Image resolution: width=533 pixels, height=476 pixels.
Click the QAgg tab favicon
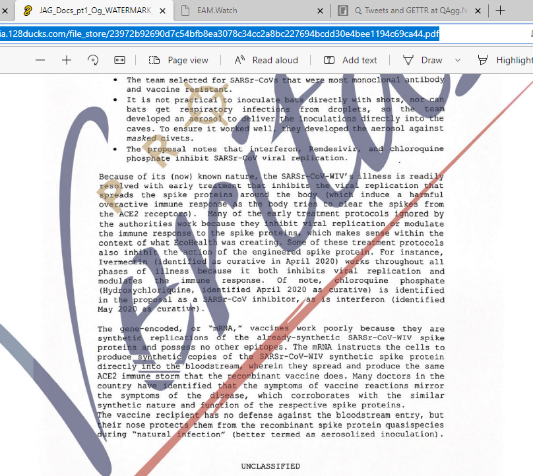pyautogui.click(x=342, y=11)
